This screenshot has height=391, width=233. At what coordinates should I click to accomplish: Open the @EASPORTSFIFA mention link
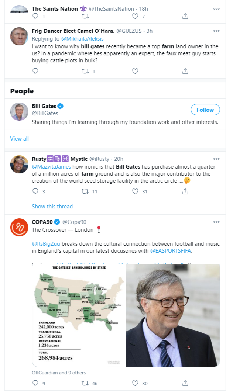click(x=171, y=251)
